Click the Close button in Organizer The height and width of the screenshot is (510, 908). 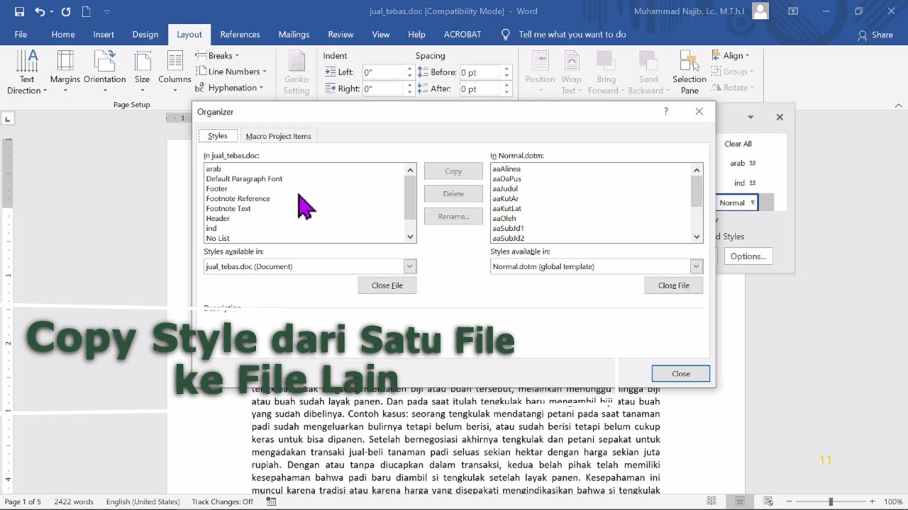[x=681, y=373]
